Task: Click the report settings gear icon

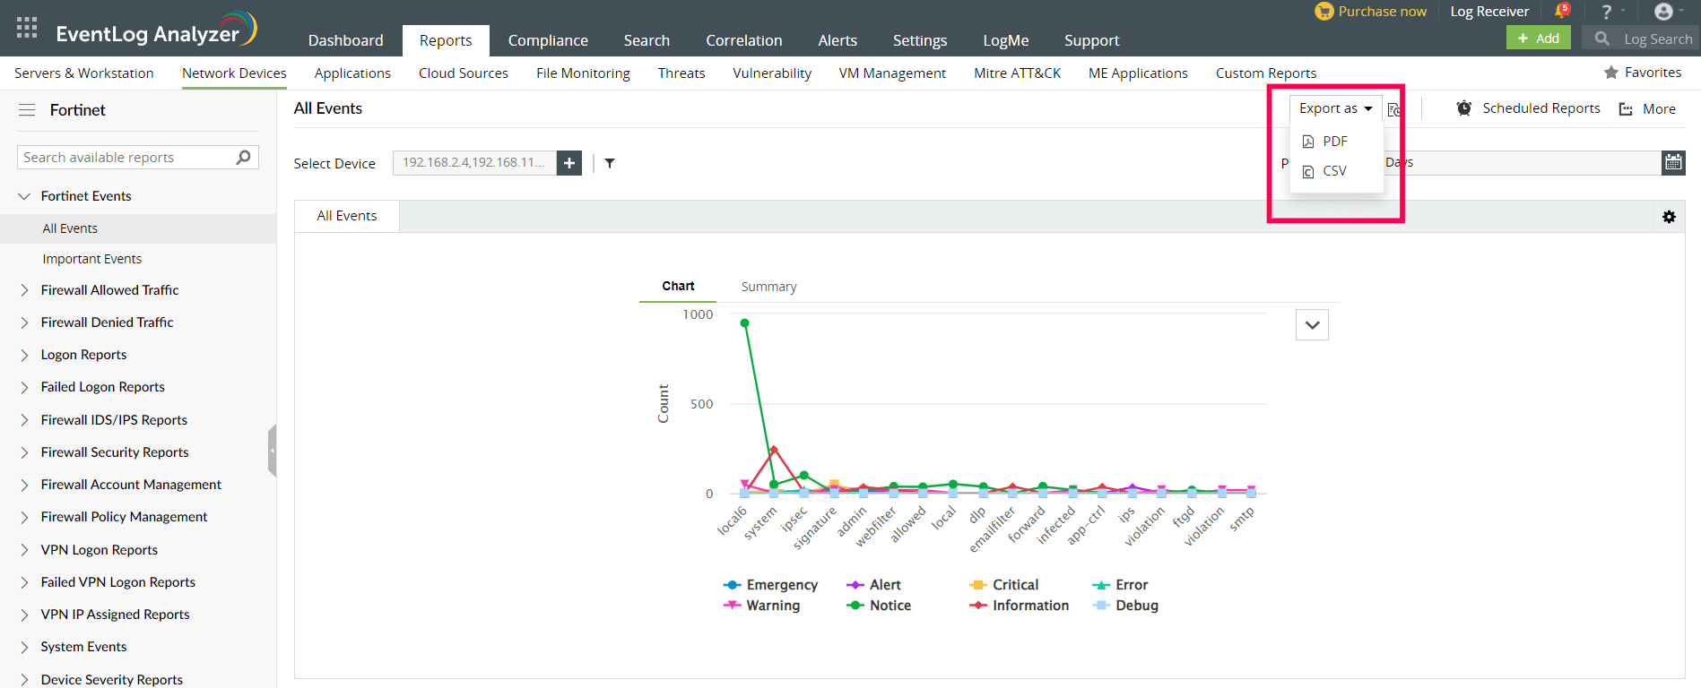Action: (1669, 217)
